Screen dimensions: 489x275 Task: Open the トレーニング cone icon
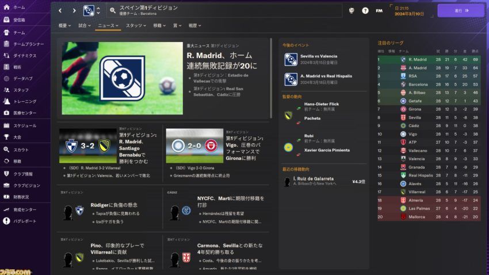(x=6, y=101)
